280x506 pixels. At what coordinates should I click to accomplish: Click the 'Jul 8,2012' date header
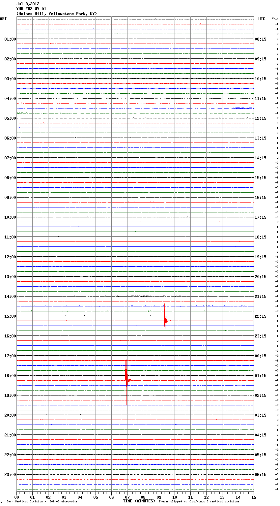(x=28, y=4)
